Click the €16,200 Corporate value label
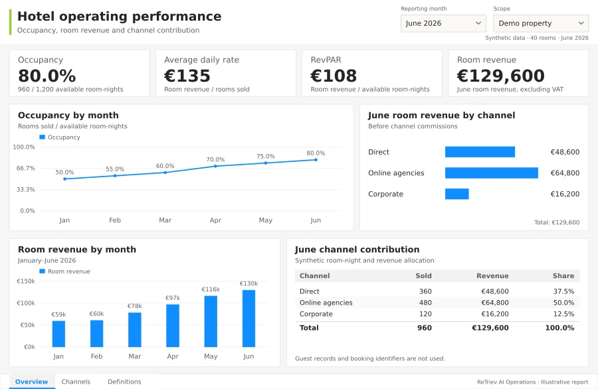 pos(565,194)
